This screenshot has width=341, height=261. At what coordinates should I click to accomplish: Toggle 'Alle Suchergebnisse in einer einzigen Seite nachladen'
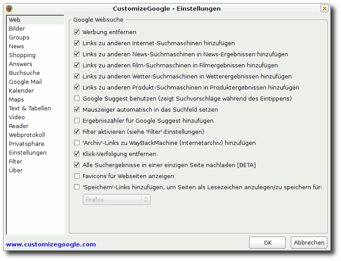pyautogui.click(x=77, y=165)
